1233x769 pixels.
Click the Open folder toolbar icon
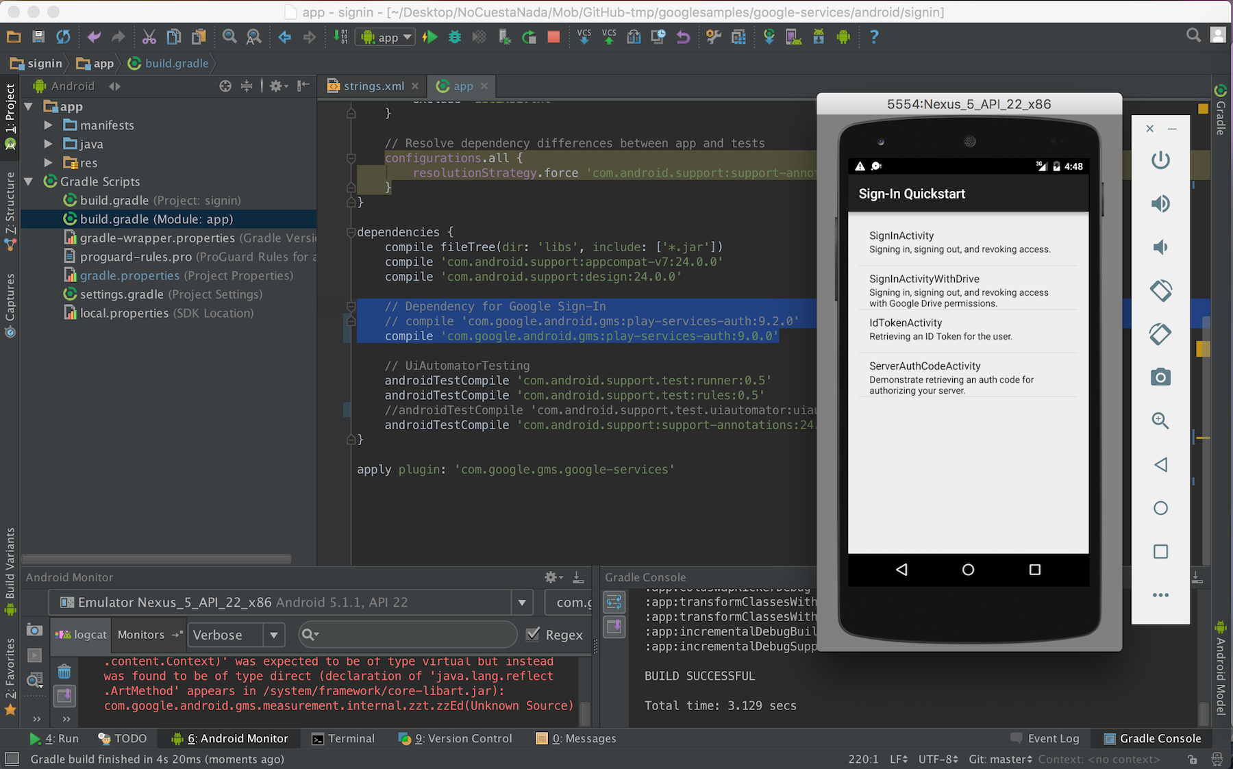(14, 37)
